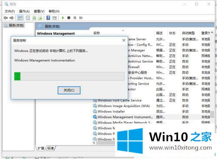217x159 pixels.
Task: Select the '安全中心服务' row
Action: pos(169,73)
